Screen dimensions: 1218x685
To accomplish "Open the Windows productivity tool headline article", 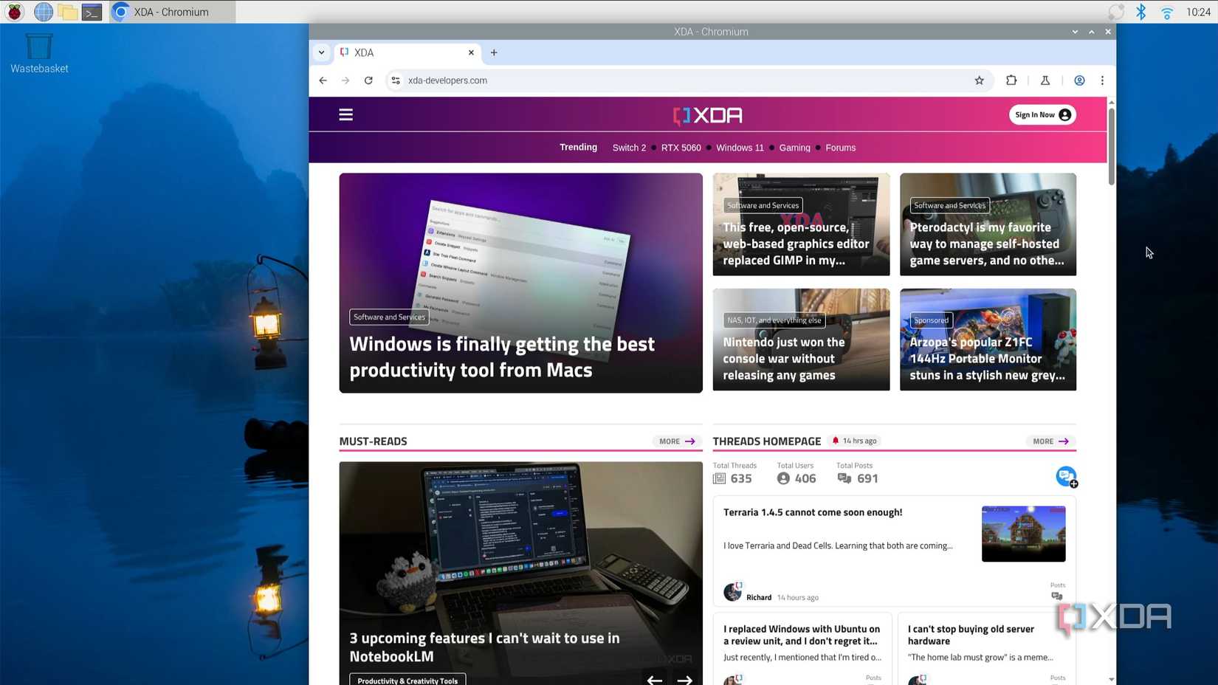I will pos(502,357).
